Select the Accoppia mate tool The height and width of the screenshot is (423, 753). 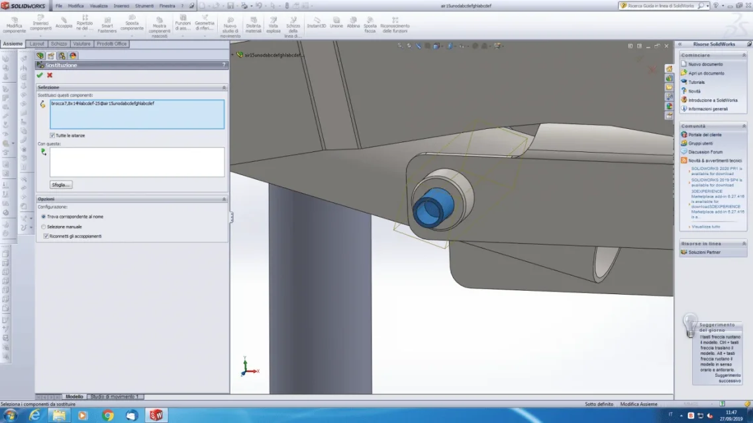(64, 22)
